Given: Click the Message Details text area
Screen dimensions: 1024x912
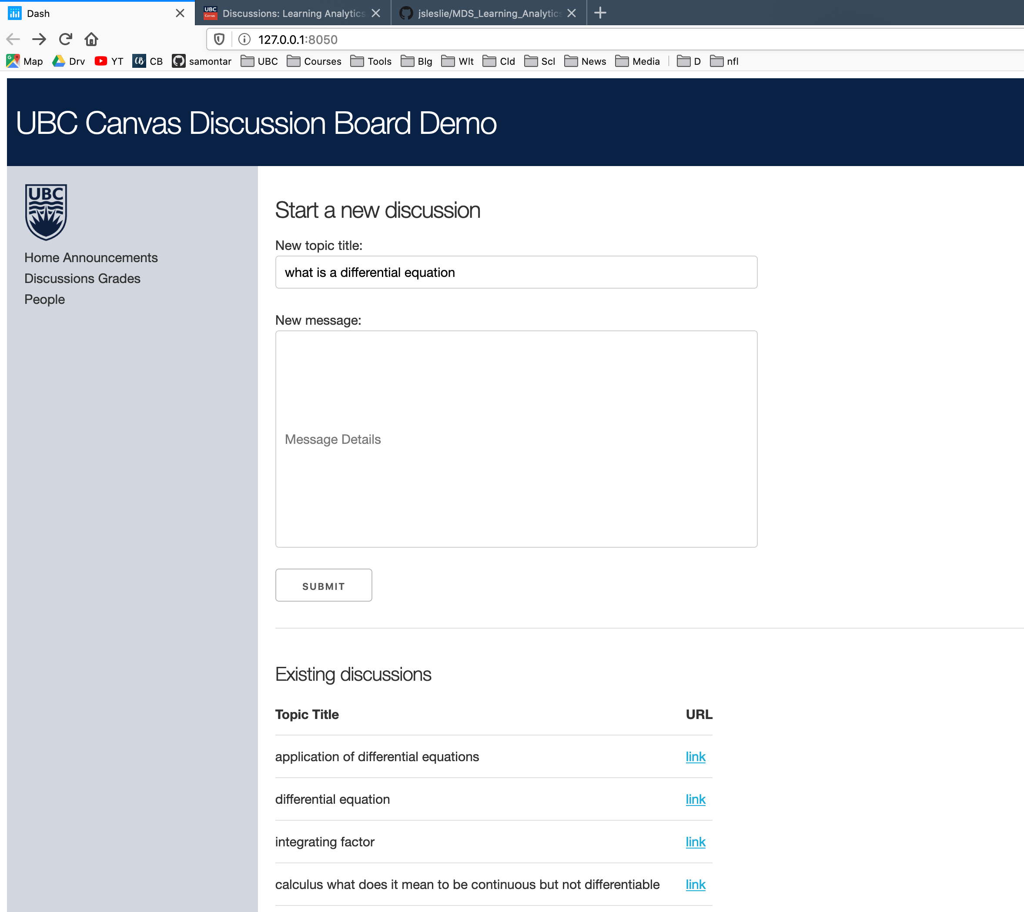Looking at the screenshot, I should coord(515,439).
